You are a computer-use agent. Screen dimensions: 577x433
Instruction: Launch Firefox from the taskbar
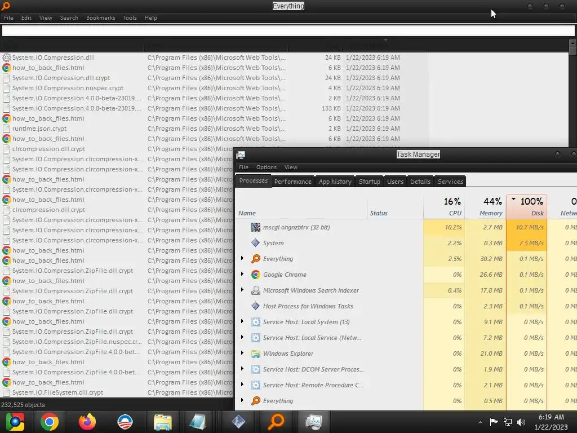[x=87, y=422]
